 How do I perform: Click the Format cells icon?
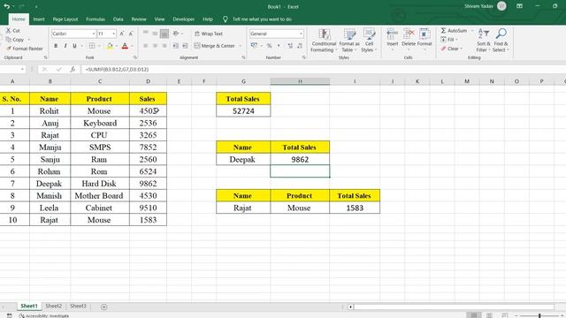point(424,34)
